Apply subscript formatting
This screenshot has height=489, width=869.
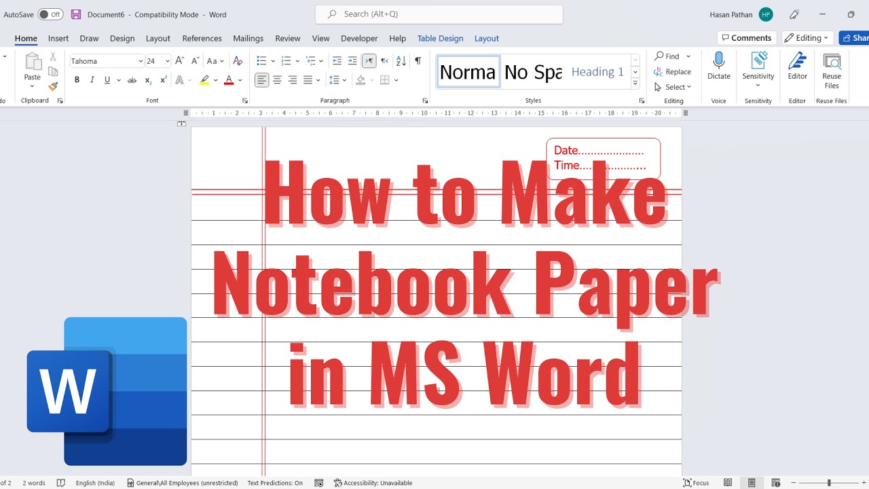(x=148, y=80)
